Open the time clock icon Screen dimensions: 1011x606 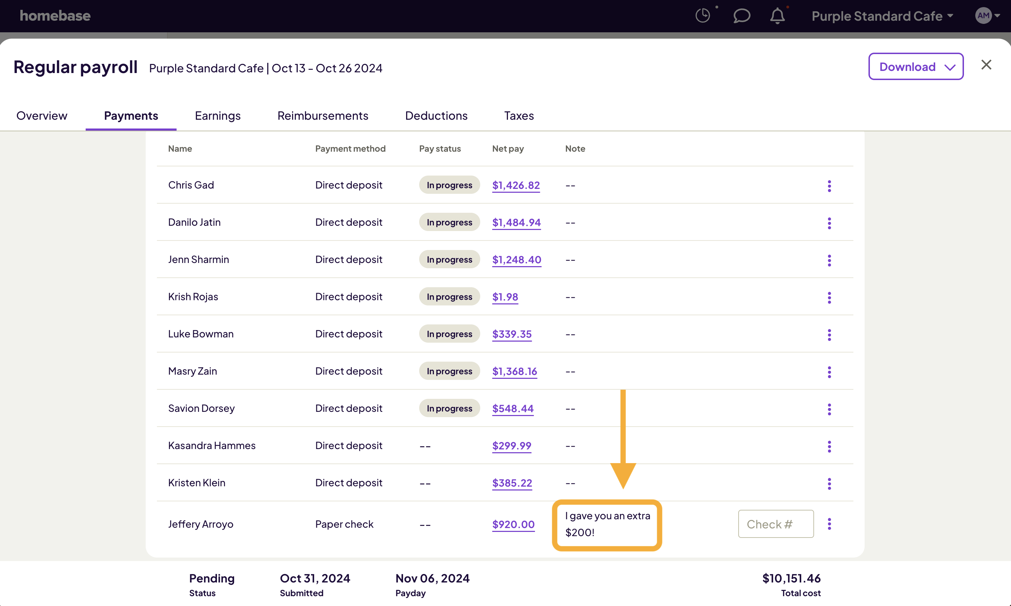click(703, 15)
